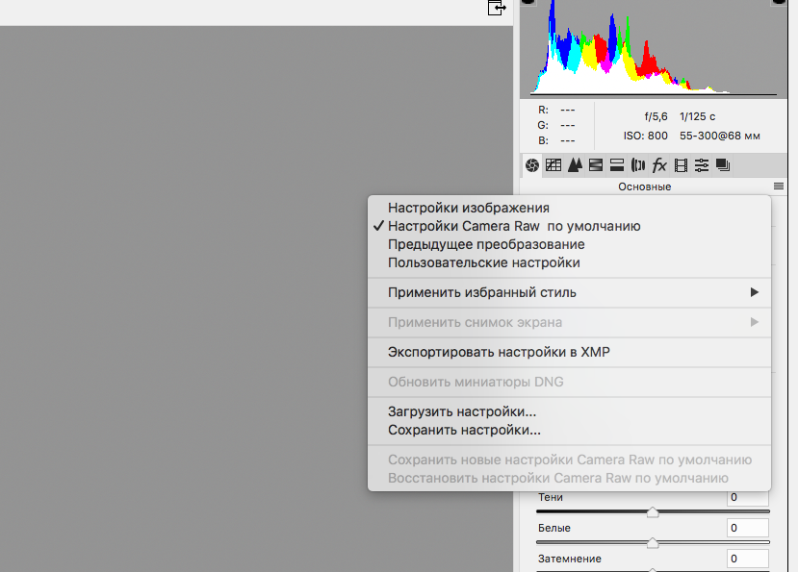
Task: Collapse the panel flyout menu button beside 'Основные'
Action: [778, 187]
